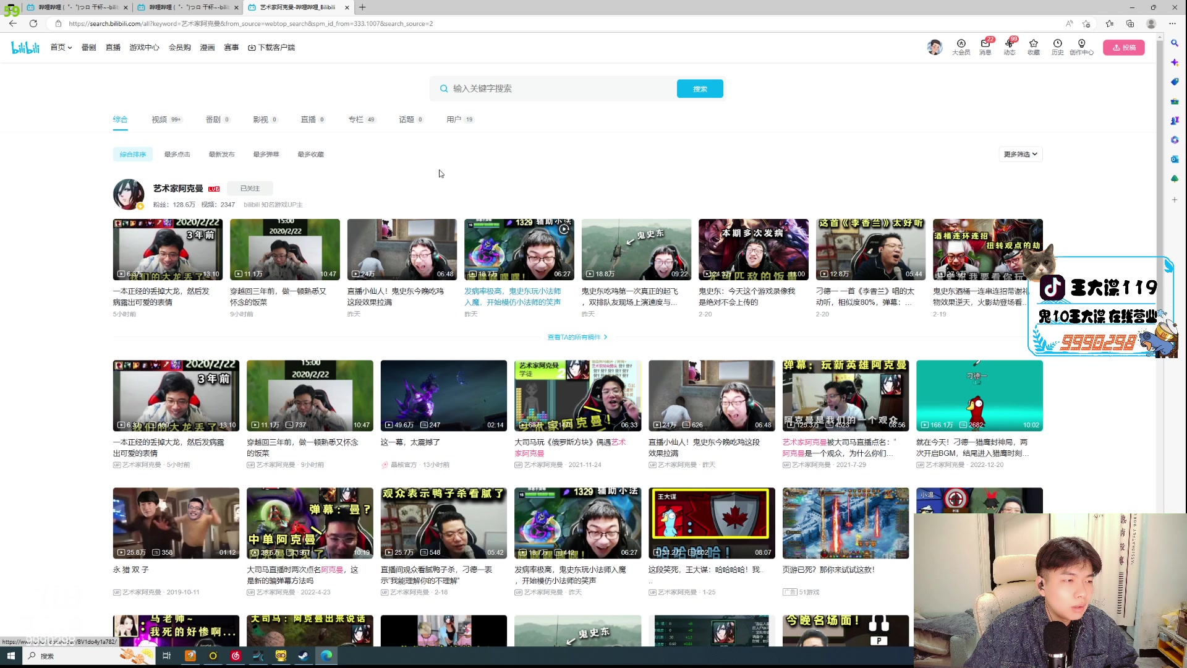Screen dimensions: 1187x668
Task: Click the read aloud icon in address bar
Action: tap(1069, 24)
